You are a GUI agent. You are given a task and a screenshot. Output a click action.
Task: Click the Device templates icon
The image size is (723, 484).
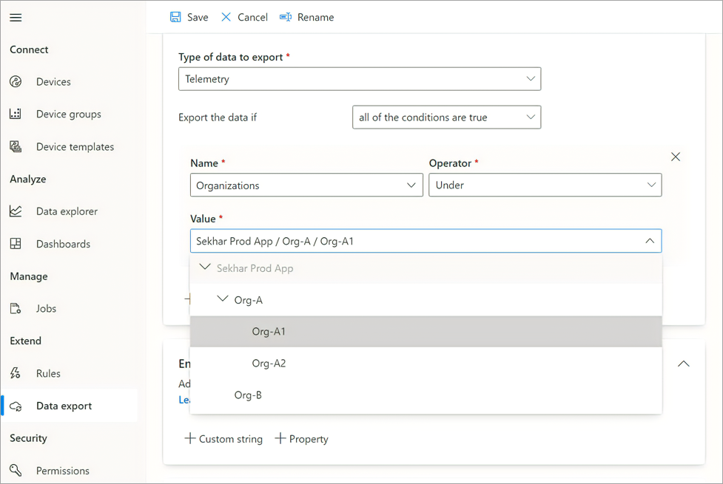pyautogui.click(x=16, y=146)
